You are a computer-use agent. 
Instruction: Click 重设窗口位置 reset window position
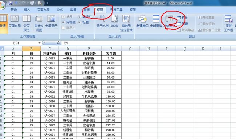[209, 30]
